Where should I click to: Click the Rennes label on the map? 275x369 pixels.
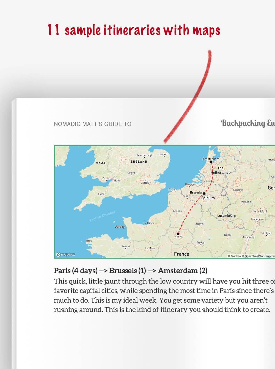[126, 246]
